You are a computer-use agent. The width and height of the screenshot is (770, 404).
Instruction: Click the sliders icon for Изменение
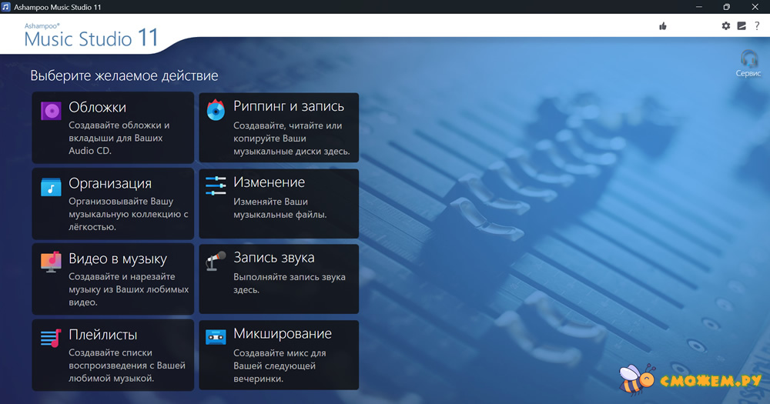click(216, 185)
